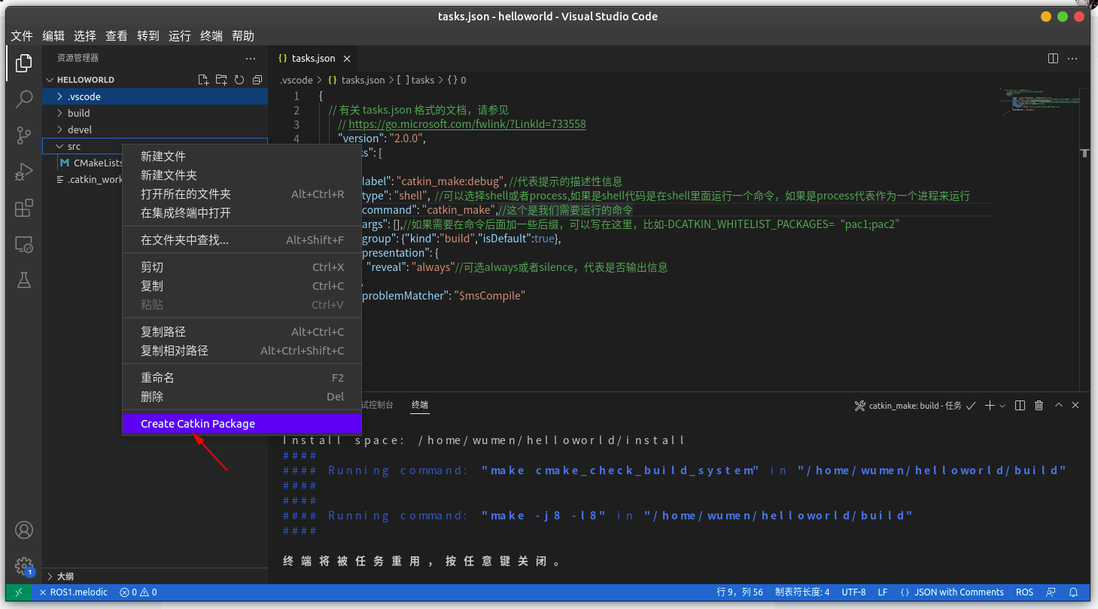Collapse the HELLOWORLD workspace section
The width and height of the screenshot is (1098, 609).
[x=49, y=79]
